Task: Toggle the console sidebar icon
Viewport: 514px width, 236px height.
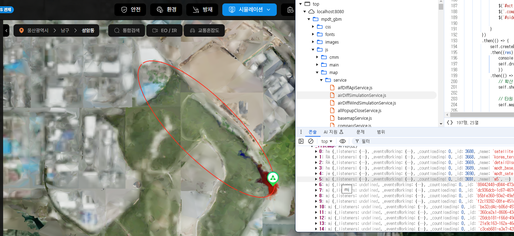Action: [301, 141]
